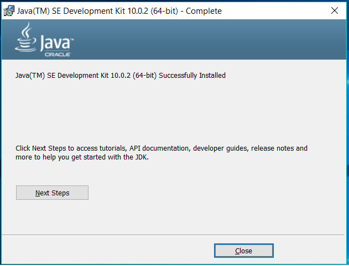Click the installer icon in title bar
The height and width of the screenshot is (266, 349).
(x=9, y=10)
